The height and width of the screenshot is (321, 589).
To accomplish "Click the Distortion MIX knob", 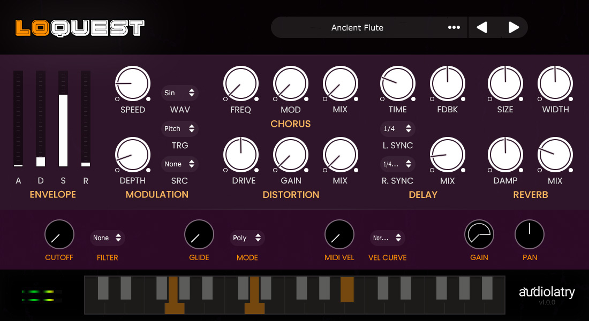I will tap(341, 155).
